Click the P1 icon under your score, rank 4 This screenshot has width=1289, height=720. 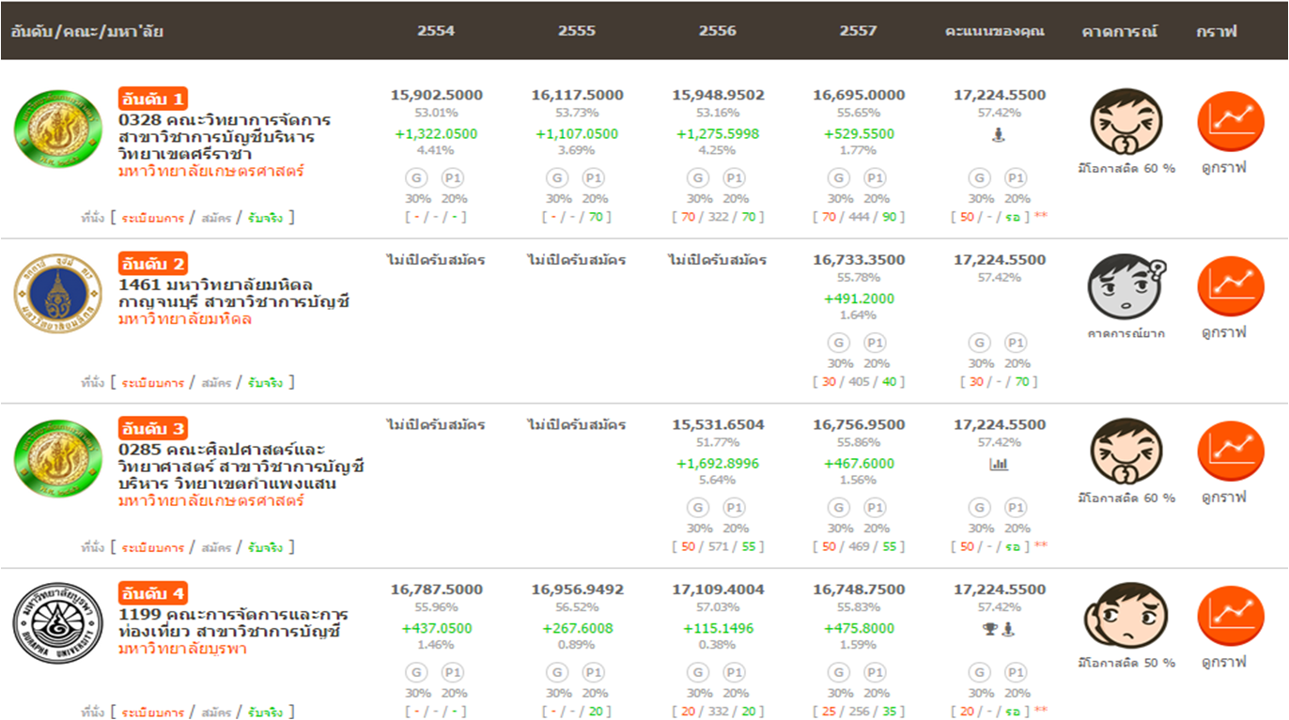tap(1016, 672)
